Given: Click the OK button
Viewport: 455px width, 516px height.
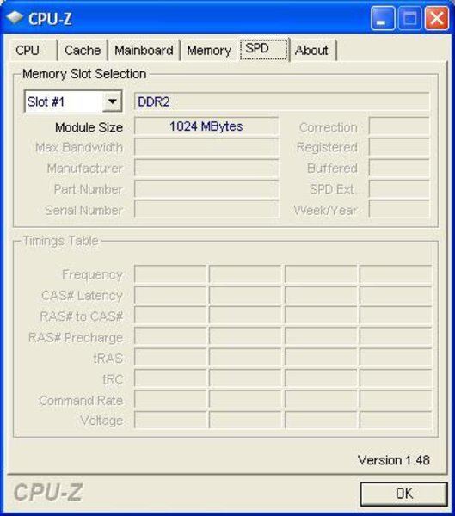Looking at the screenshot, I should pyautogui.click(x=404, y=494).
